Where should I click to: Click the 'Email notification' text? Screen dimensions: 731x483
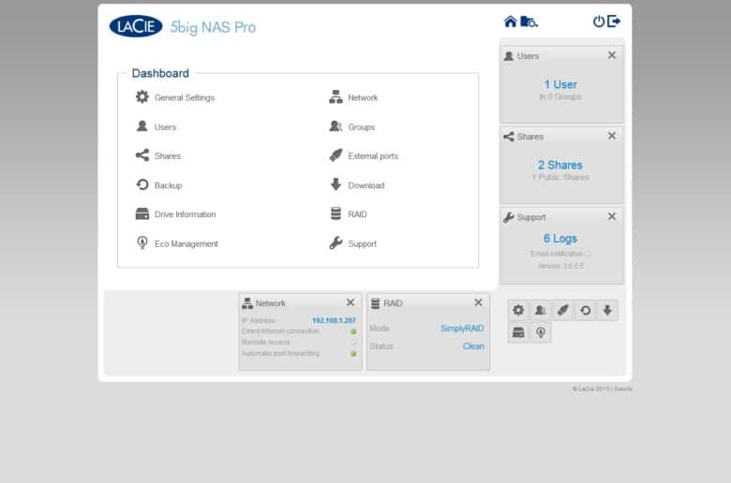point(557,254)
